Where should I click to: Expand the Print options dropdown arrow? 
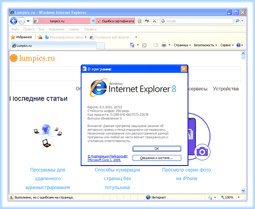(170, 45)
